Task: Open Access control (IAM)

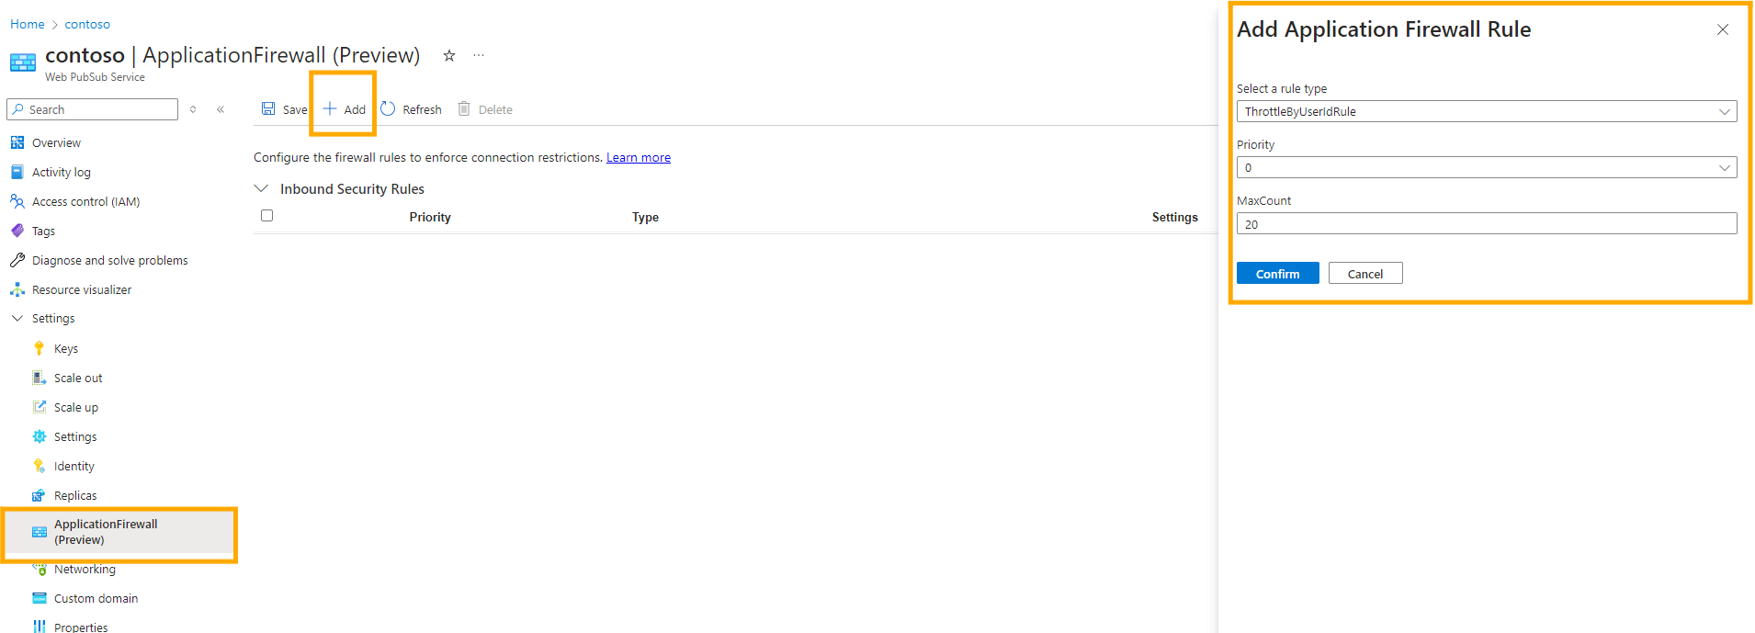Action: click(85, 201)
